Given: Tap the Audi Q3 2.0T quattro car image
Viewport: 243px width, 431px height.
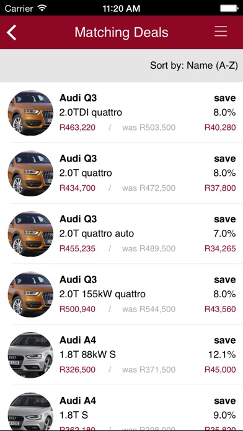Looking at the screenshot, I should click(x=30, y=173).
